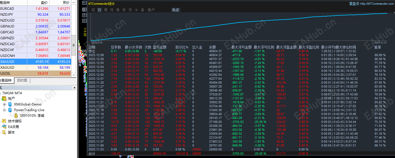The image size is (395, 158).
Task: Click the 2025.12.09 statistics row
Action: point(237,55)
